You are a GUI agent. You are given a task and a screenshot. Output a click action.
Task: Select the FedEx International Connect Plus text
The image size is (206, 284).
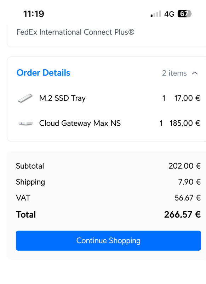pos(75,32)
